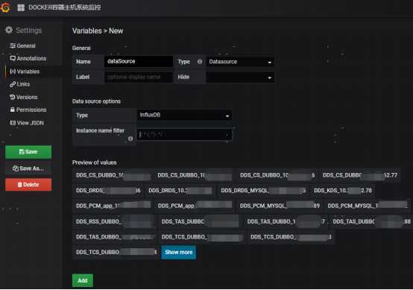Open View JSON section
The height and width of the screenshot is (290, 413).
click(x=27, y=123)
